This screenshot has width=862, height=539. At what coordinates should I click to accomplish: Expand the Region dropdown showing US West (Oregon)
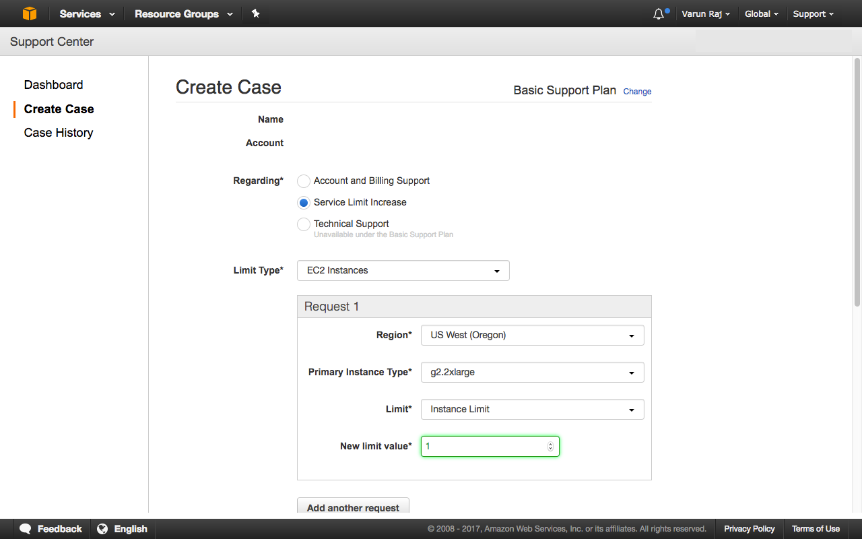click(x=532, y=336)
